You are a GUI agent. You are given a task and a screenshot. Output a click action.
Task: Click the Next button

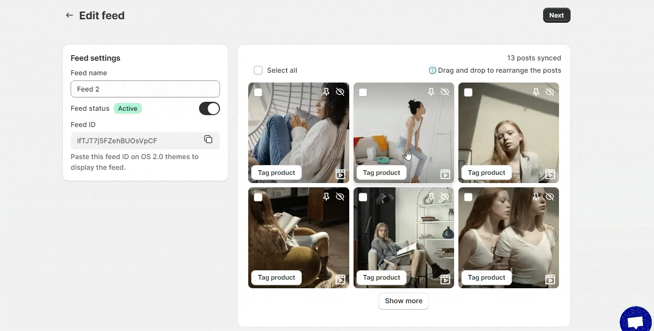pos(556,15)
